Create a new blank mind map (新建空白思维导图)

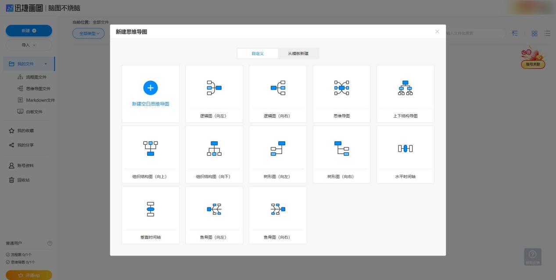[151, 94]
